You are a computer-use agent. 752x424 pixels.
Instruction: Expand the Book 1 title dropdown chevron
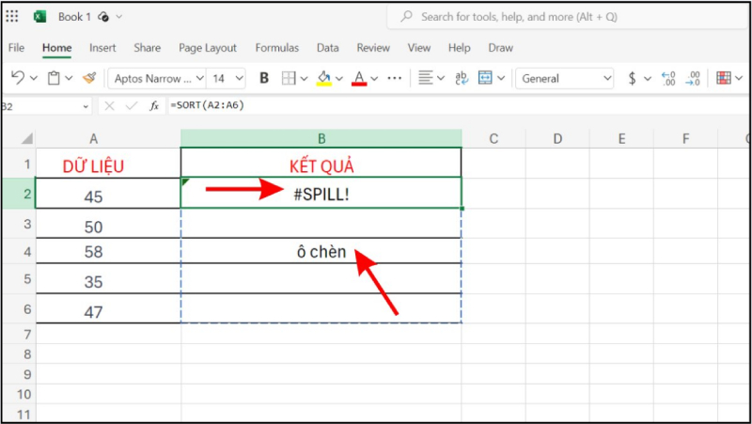coord(119,17)
